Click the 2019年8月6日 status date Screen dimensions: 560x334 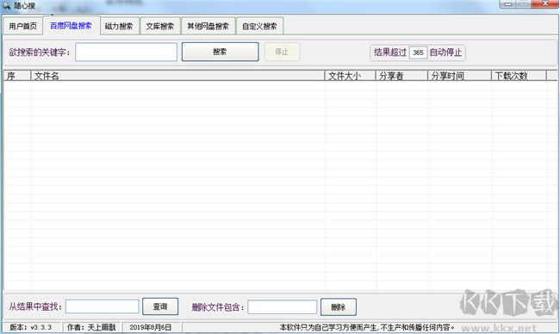tap(151, 327)
